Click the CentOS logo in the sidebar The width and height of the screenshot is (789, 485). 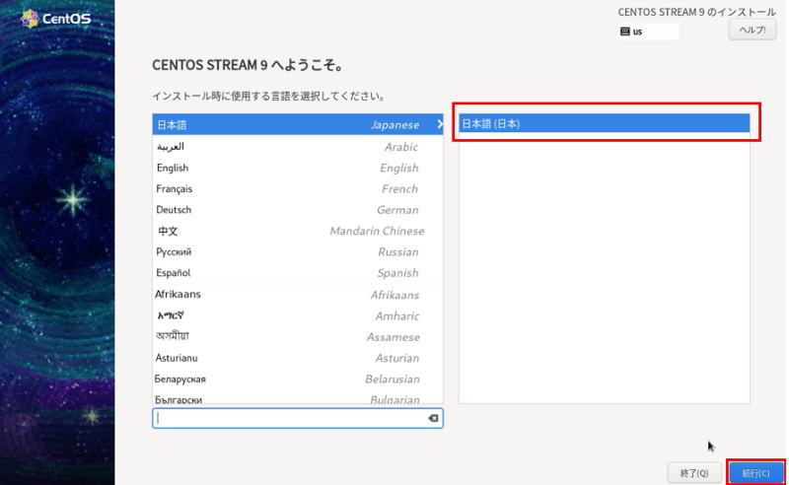pos(56,19)
